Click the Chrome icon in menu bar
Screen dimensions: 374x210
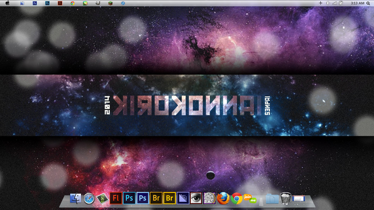pos(72,3)
